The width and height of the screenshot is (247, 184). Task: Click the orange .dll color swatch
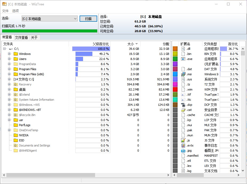click(175, 49)
